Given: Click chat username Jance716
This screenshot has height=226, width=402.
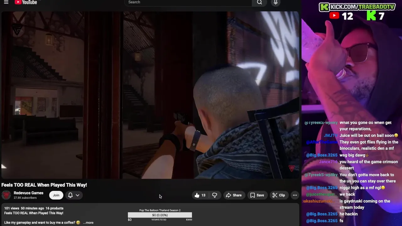Looking at the screenshot, I should [x=328, y=162].
